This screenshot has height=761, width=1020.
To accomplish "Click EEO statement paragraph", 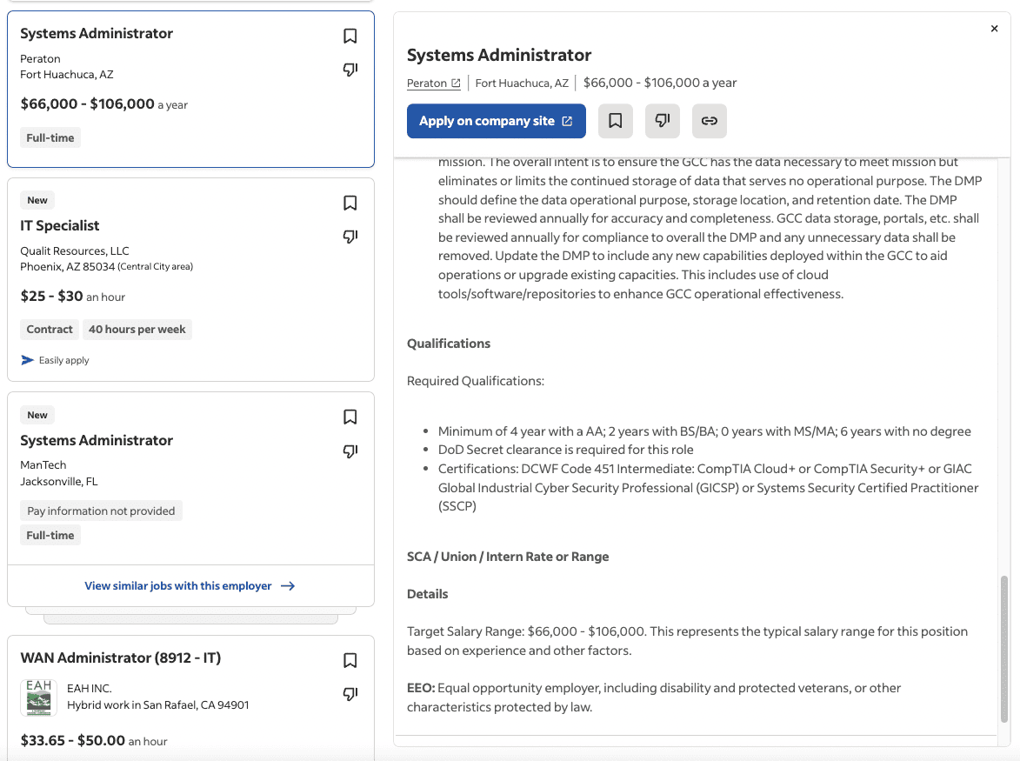I will [654, 698].
